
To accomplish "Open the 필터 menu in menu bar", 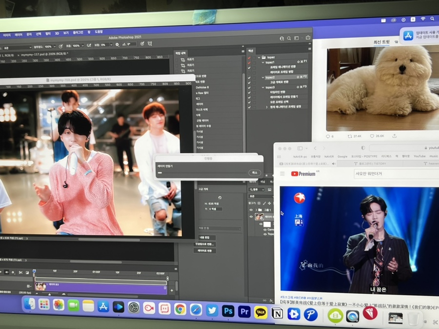I will point(48,34).
